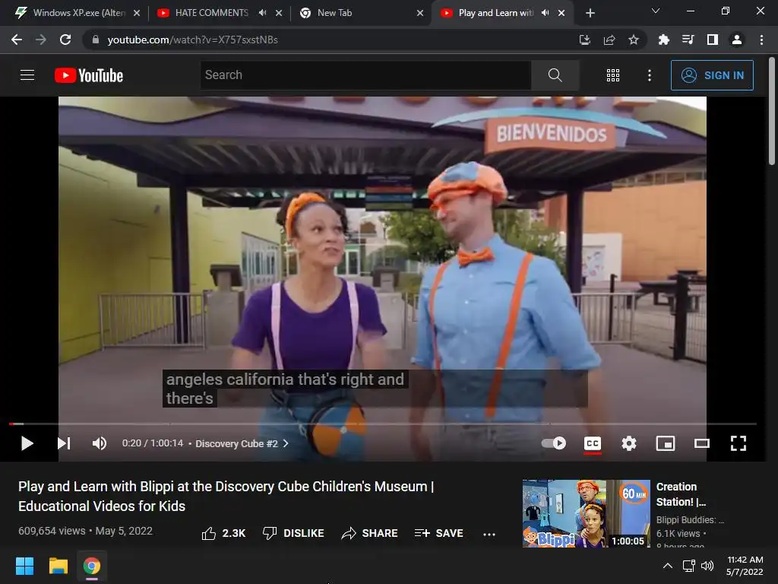Share this page icon in address bar
Viewport: 778px width, 584px height.
609,40
